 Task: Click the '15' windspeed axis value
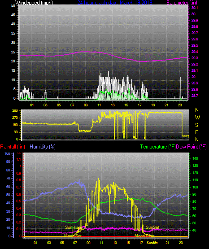coord(13,71)
